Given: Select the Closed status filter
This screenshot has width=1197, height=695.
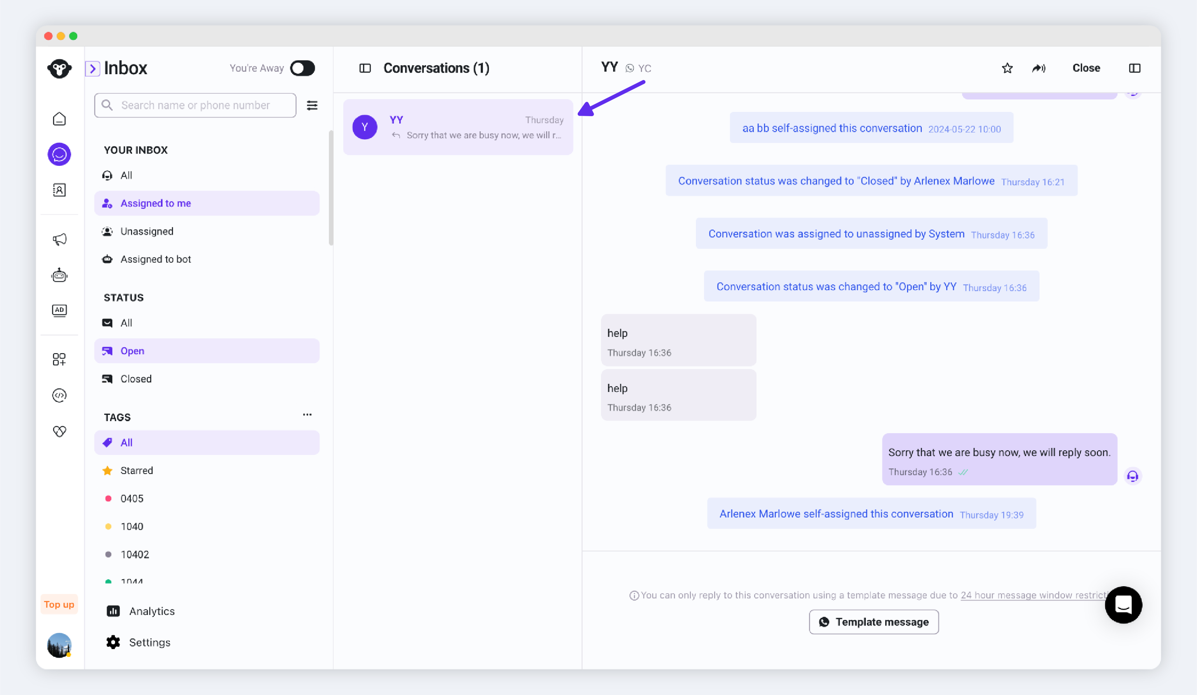Looking at the screenshot, I should (136, 379).
